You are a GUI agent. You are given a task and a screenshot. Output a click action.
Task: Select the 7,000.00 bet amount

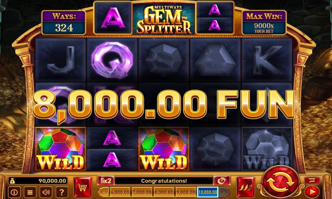tap(142, 192)
